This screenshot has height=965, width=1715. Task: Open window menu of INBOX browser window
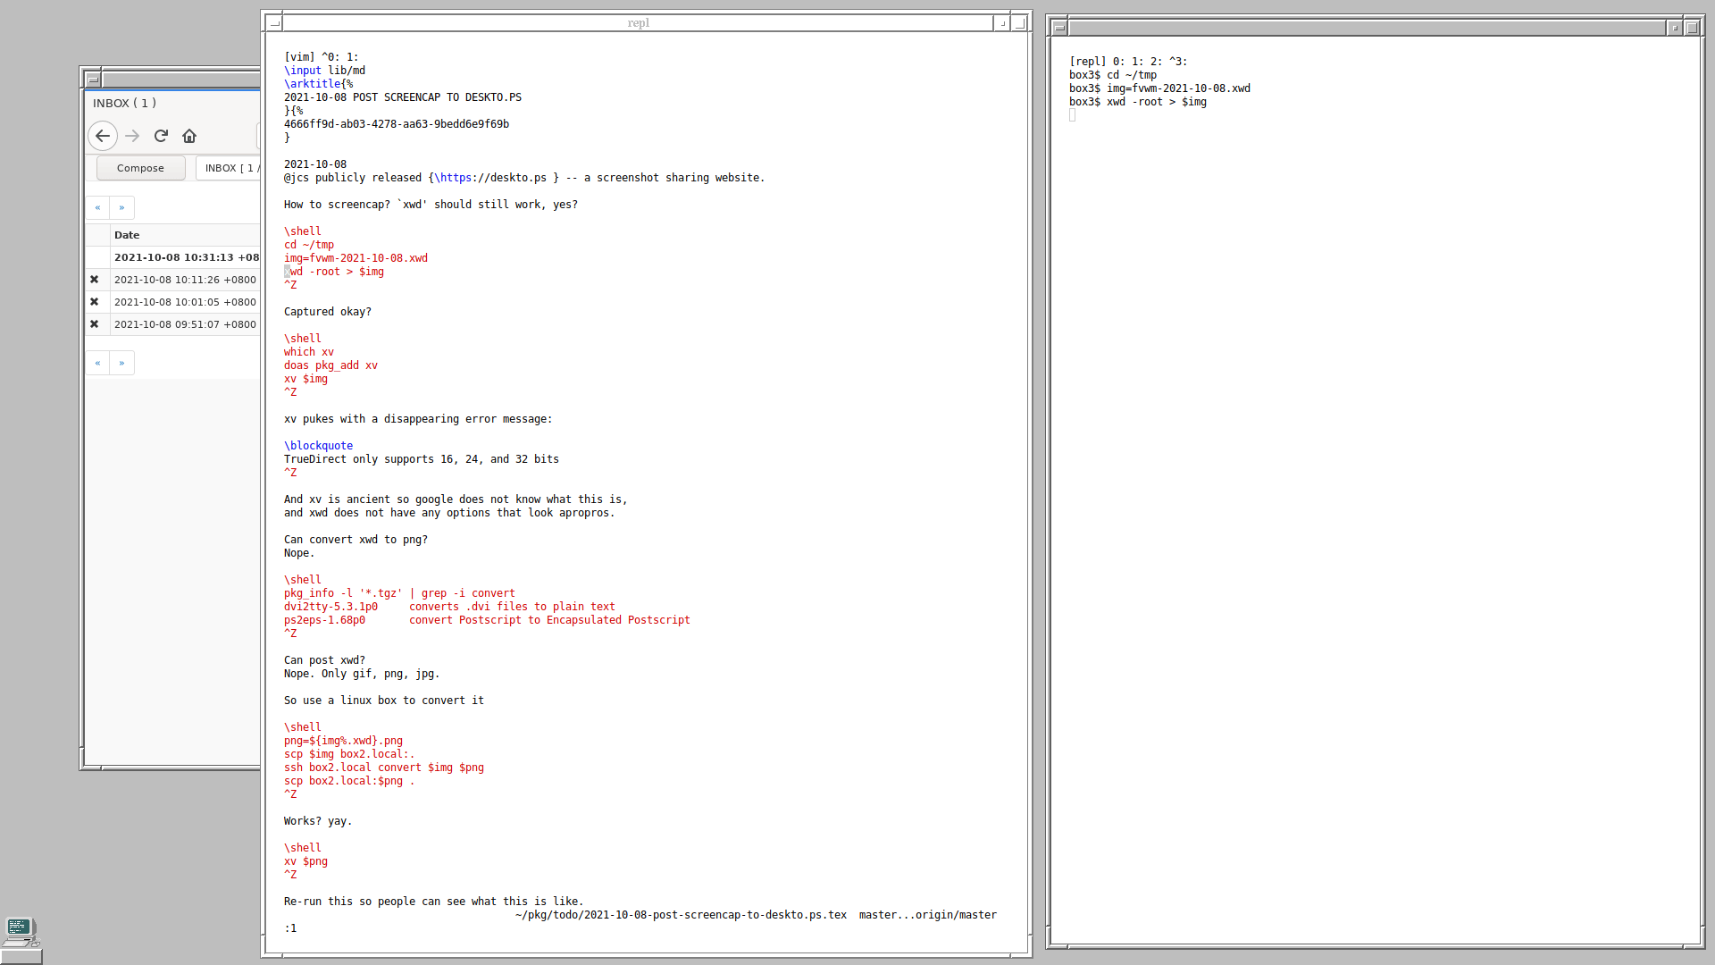[x=92, y=79]
